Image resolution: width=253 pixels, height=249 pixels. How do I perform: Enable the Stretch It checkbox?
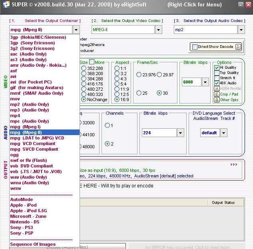217,78
